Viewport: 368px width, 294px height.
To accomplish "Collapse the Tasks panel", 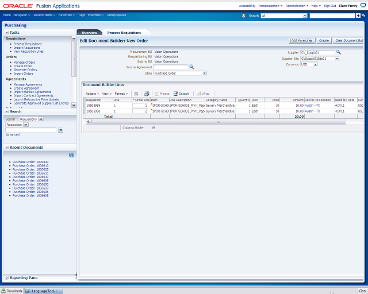I will point(7,33).
